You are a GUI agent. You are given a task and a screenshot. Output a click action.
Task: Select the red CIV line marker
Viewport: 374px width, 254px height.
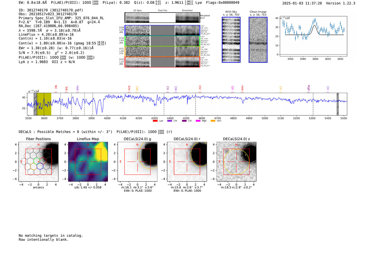[200, 89]
